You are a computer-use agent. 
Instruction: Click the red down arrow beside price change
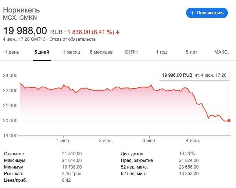coord(118,32)
